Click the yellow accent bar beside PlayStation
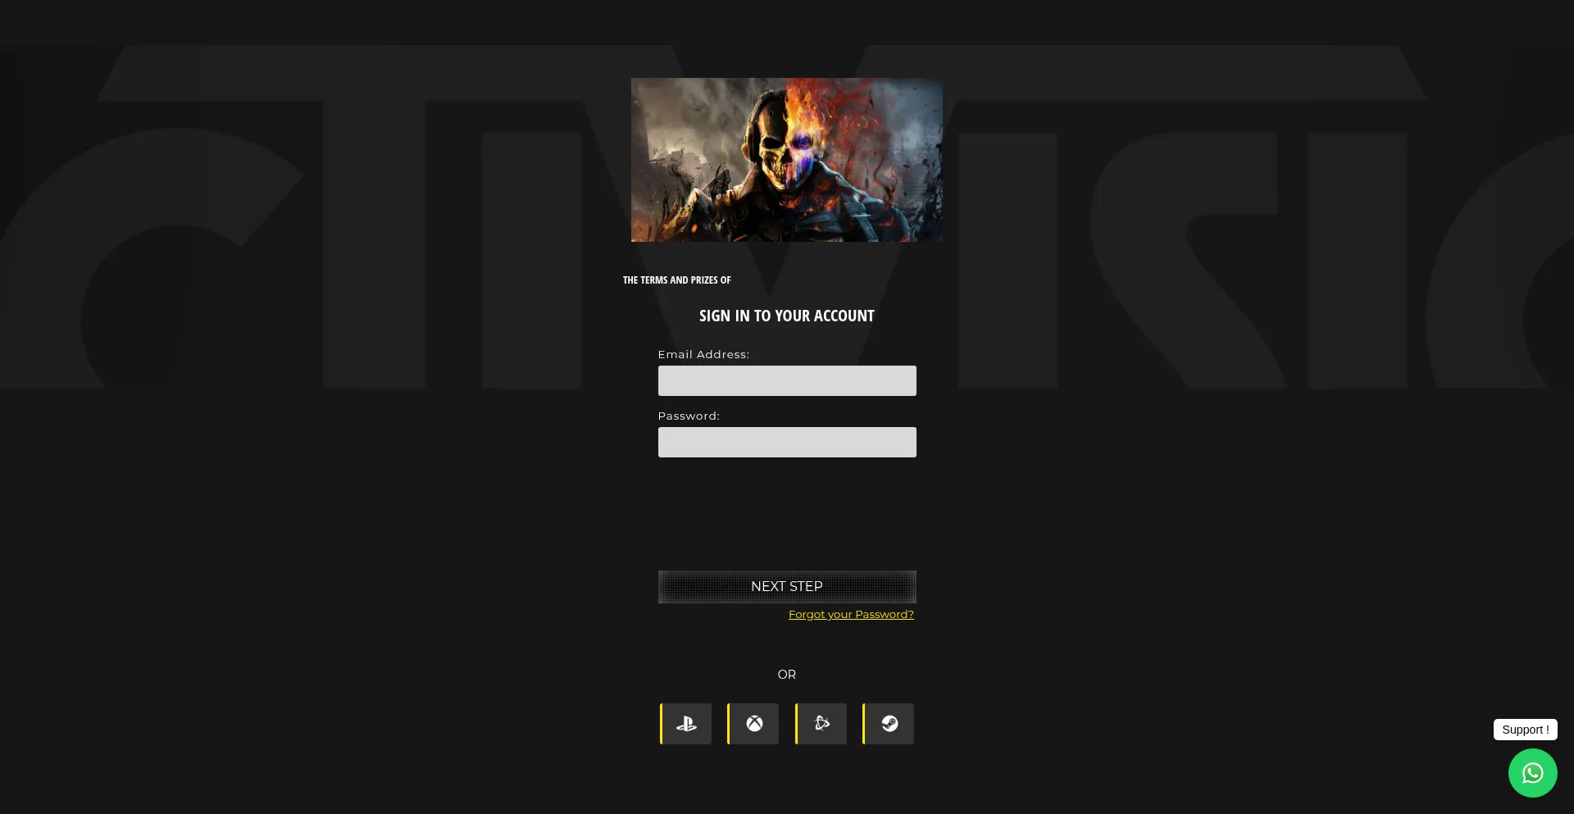 pyautogui.click(x=661, y=724)
